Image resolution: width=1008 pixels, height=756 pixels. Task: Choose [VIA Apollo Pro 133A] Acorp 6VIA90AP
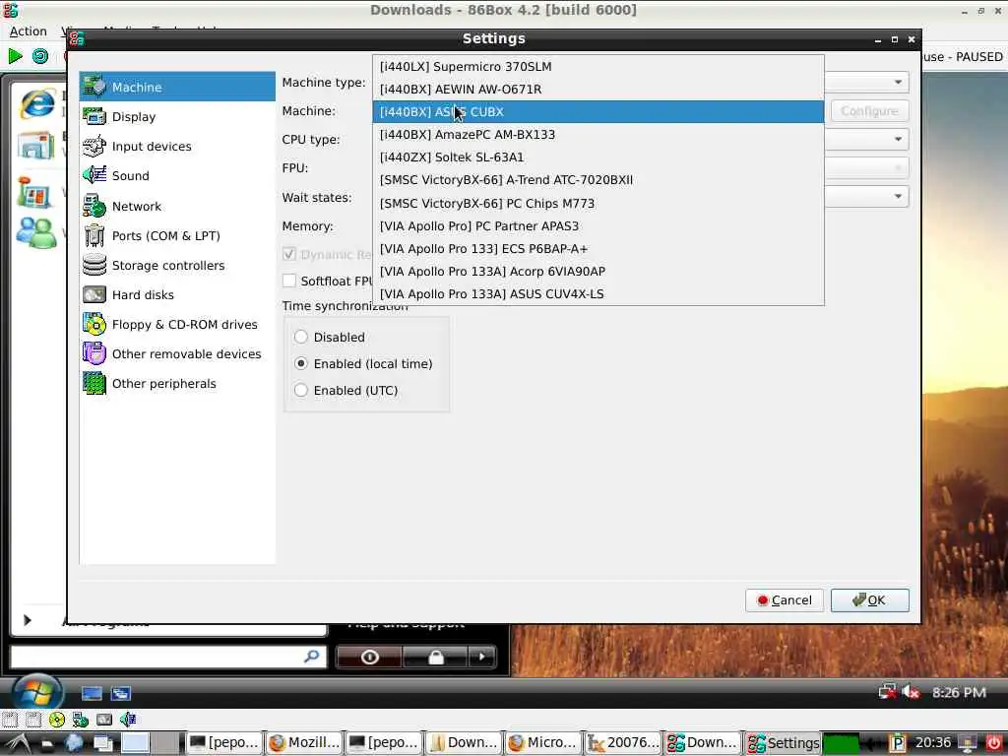pos(598,272)
